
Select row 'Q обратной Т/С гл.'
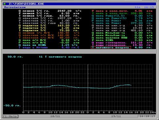click(x=50, y=18)
